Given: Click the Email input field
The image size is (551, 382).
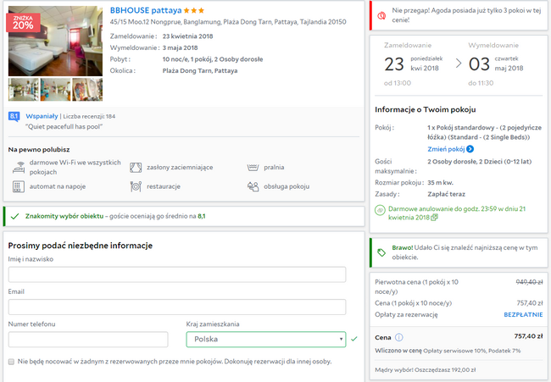Looking at the screenshot, I should [x=177, y=307].
